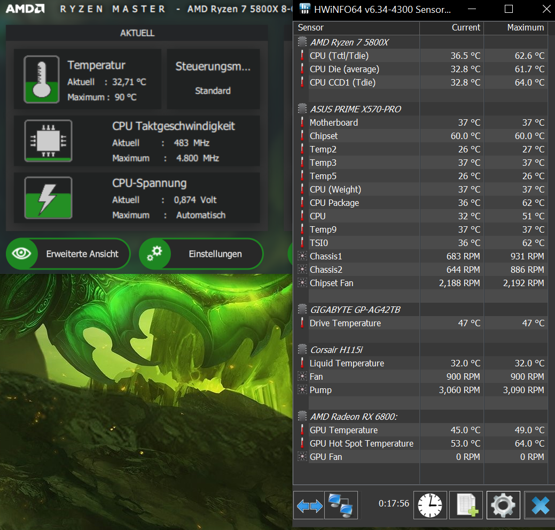The width and height of the screenshot is (555, 530).
Task: Select the CPU CCD1 (Tdie) row
Action: point(421,82)
